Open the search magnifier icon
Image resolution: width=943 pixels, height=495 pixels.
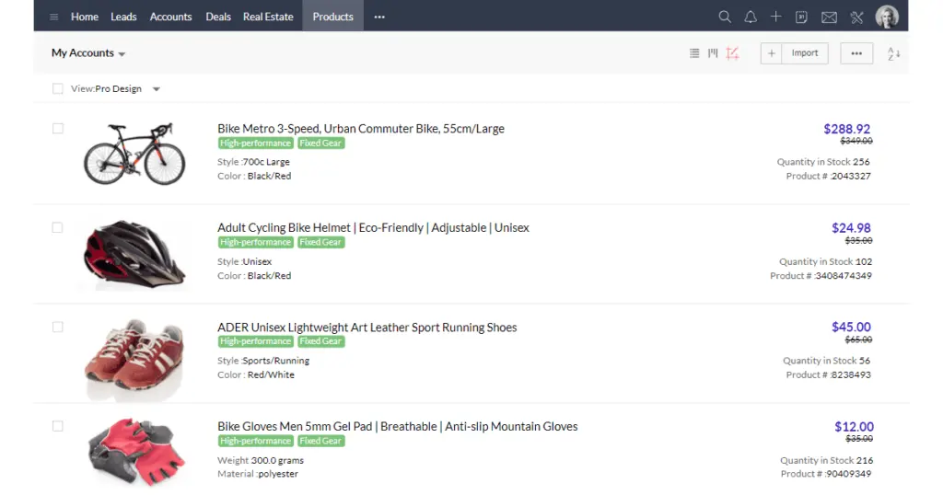click(x=725, y=17)
